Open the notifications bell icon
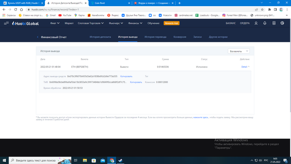 tap(265, 23)
